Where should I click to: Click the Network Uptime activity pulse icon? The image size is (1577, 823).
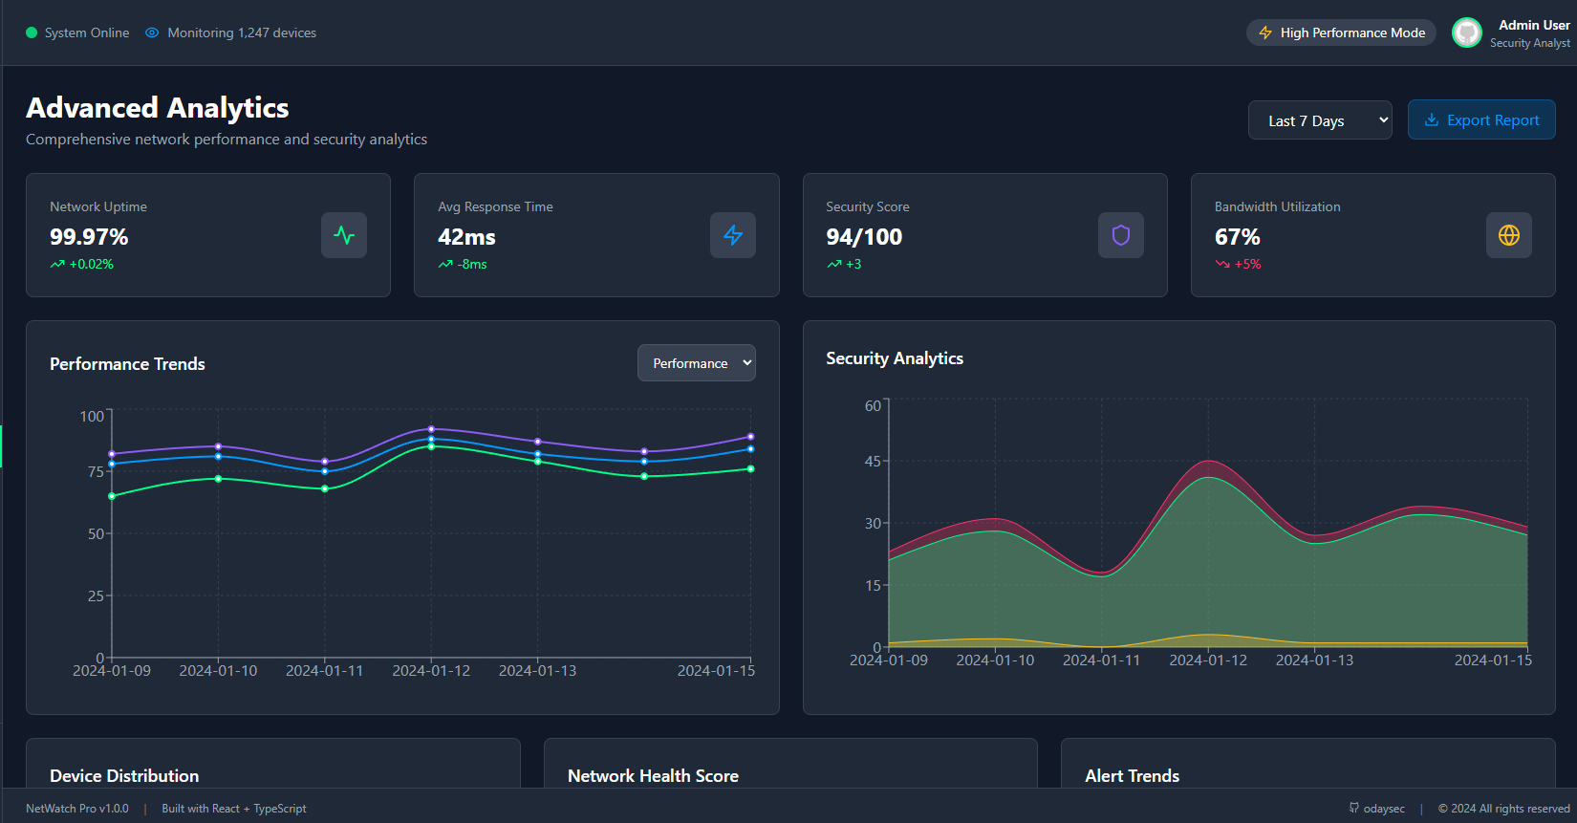click(344, 235)
